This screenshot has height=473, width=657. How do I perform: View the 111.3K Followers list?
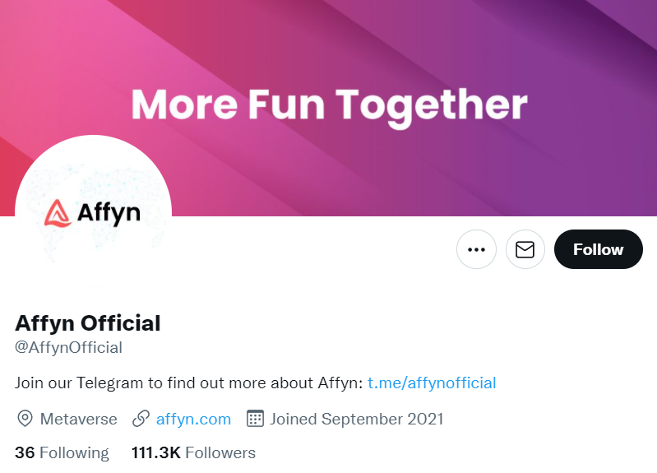pyautogui.click(x=193, y=453)
